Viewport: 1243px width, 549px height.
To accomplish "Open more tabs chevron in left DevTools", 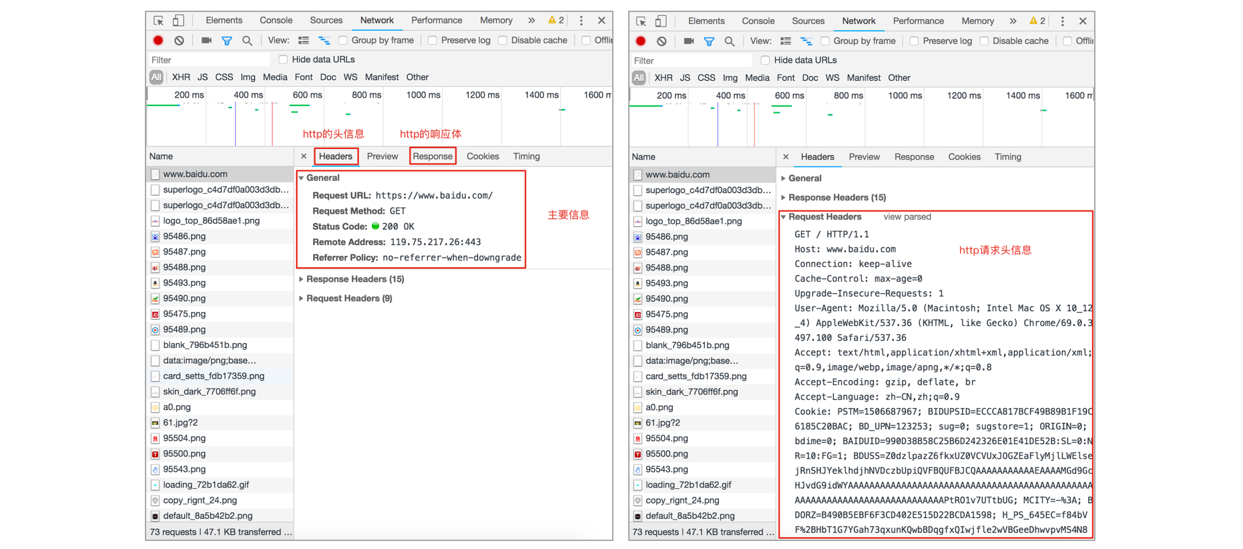I will [x=531, y=21].
